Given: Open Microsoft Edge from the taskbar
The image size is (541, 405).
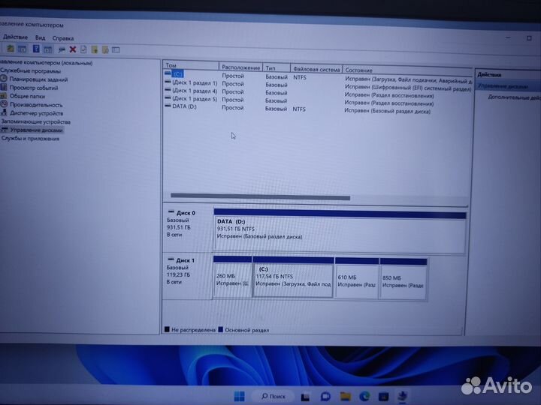Looking at the screenshot, I should click(364, 397).
